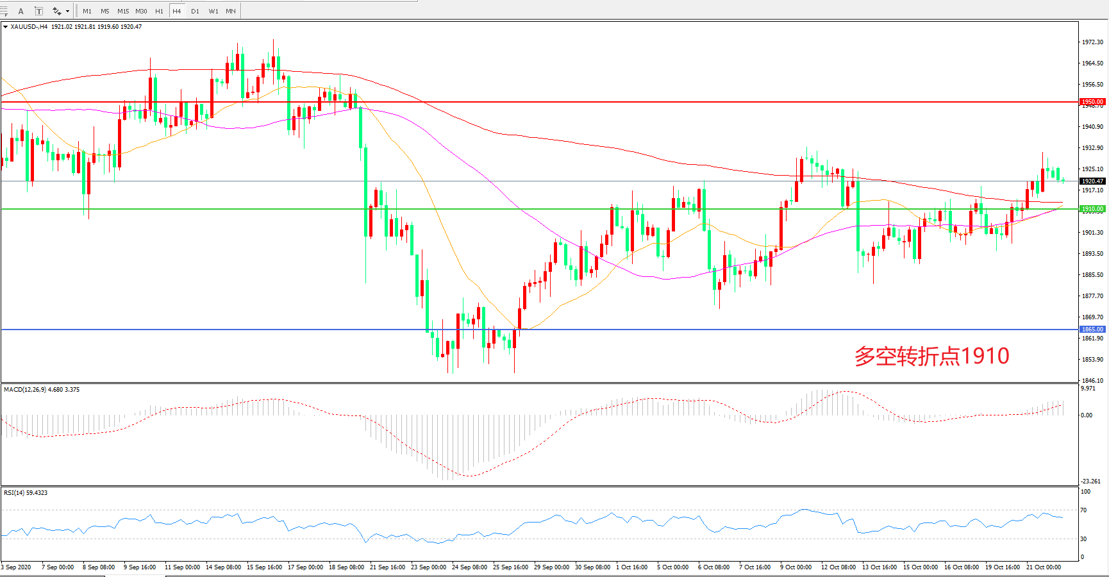The image size is (1109, 577).
Task: Click the blue 1865.00 price level label
Action: pyautogui.click(x=1092, y=330)
